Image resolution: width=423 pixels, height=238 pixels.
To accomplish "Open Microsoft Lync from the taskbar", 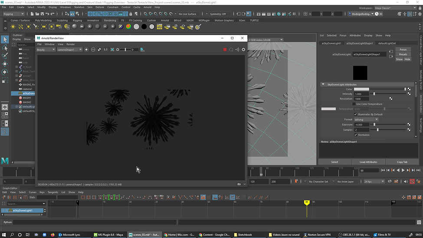I will (x=69, y=235).
